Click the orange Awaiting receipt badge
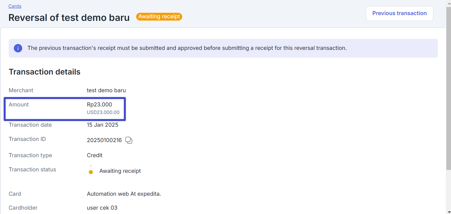This screenshot has height=214, width=451. (159, 17)
